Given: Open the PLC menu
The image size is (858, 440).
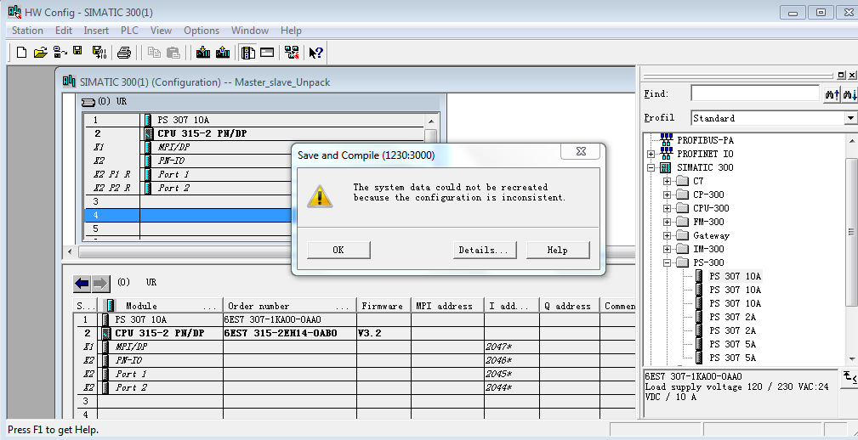Looking at the screenshot, I should tap(129, 31).
